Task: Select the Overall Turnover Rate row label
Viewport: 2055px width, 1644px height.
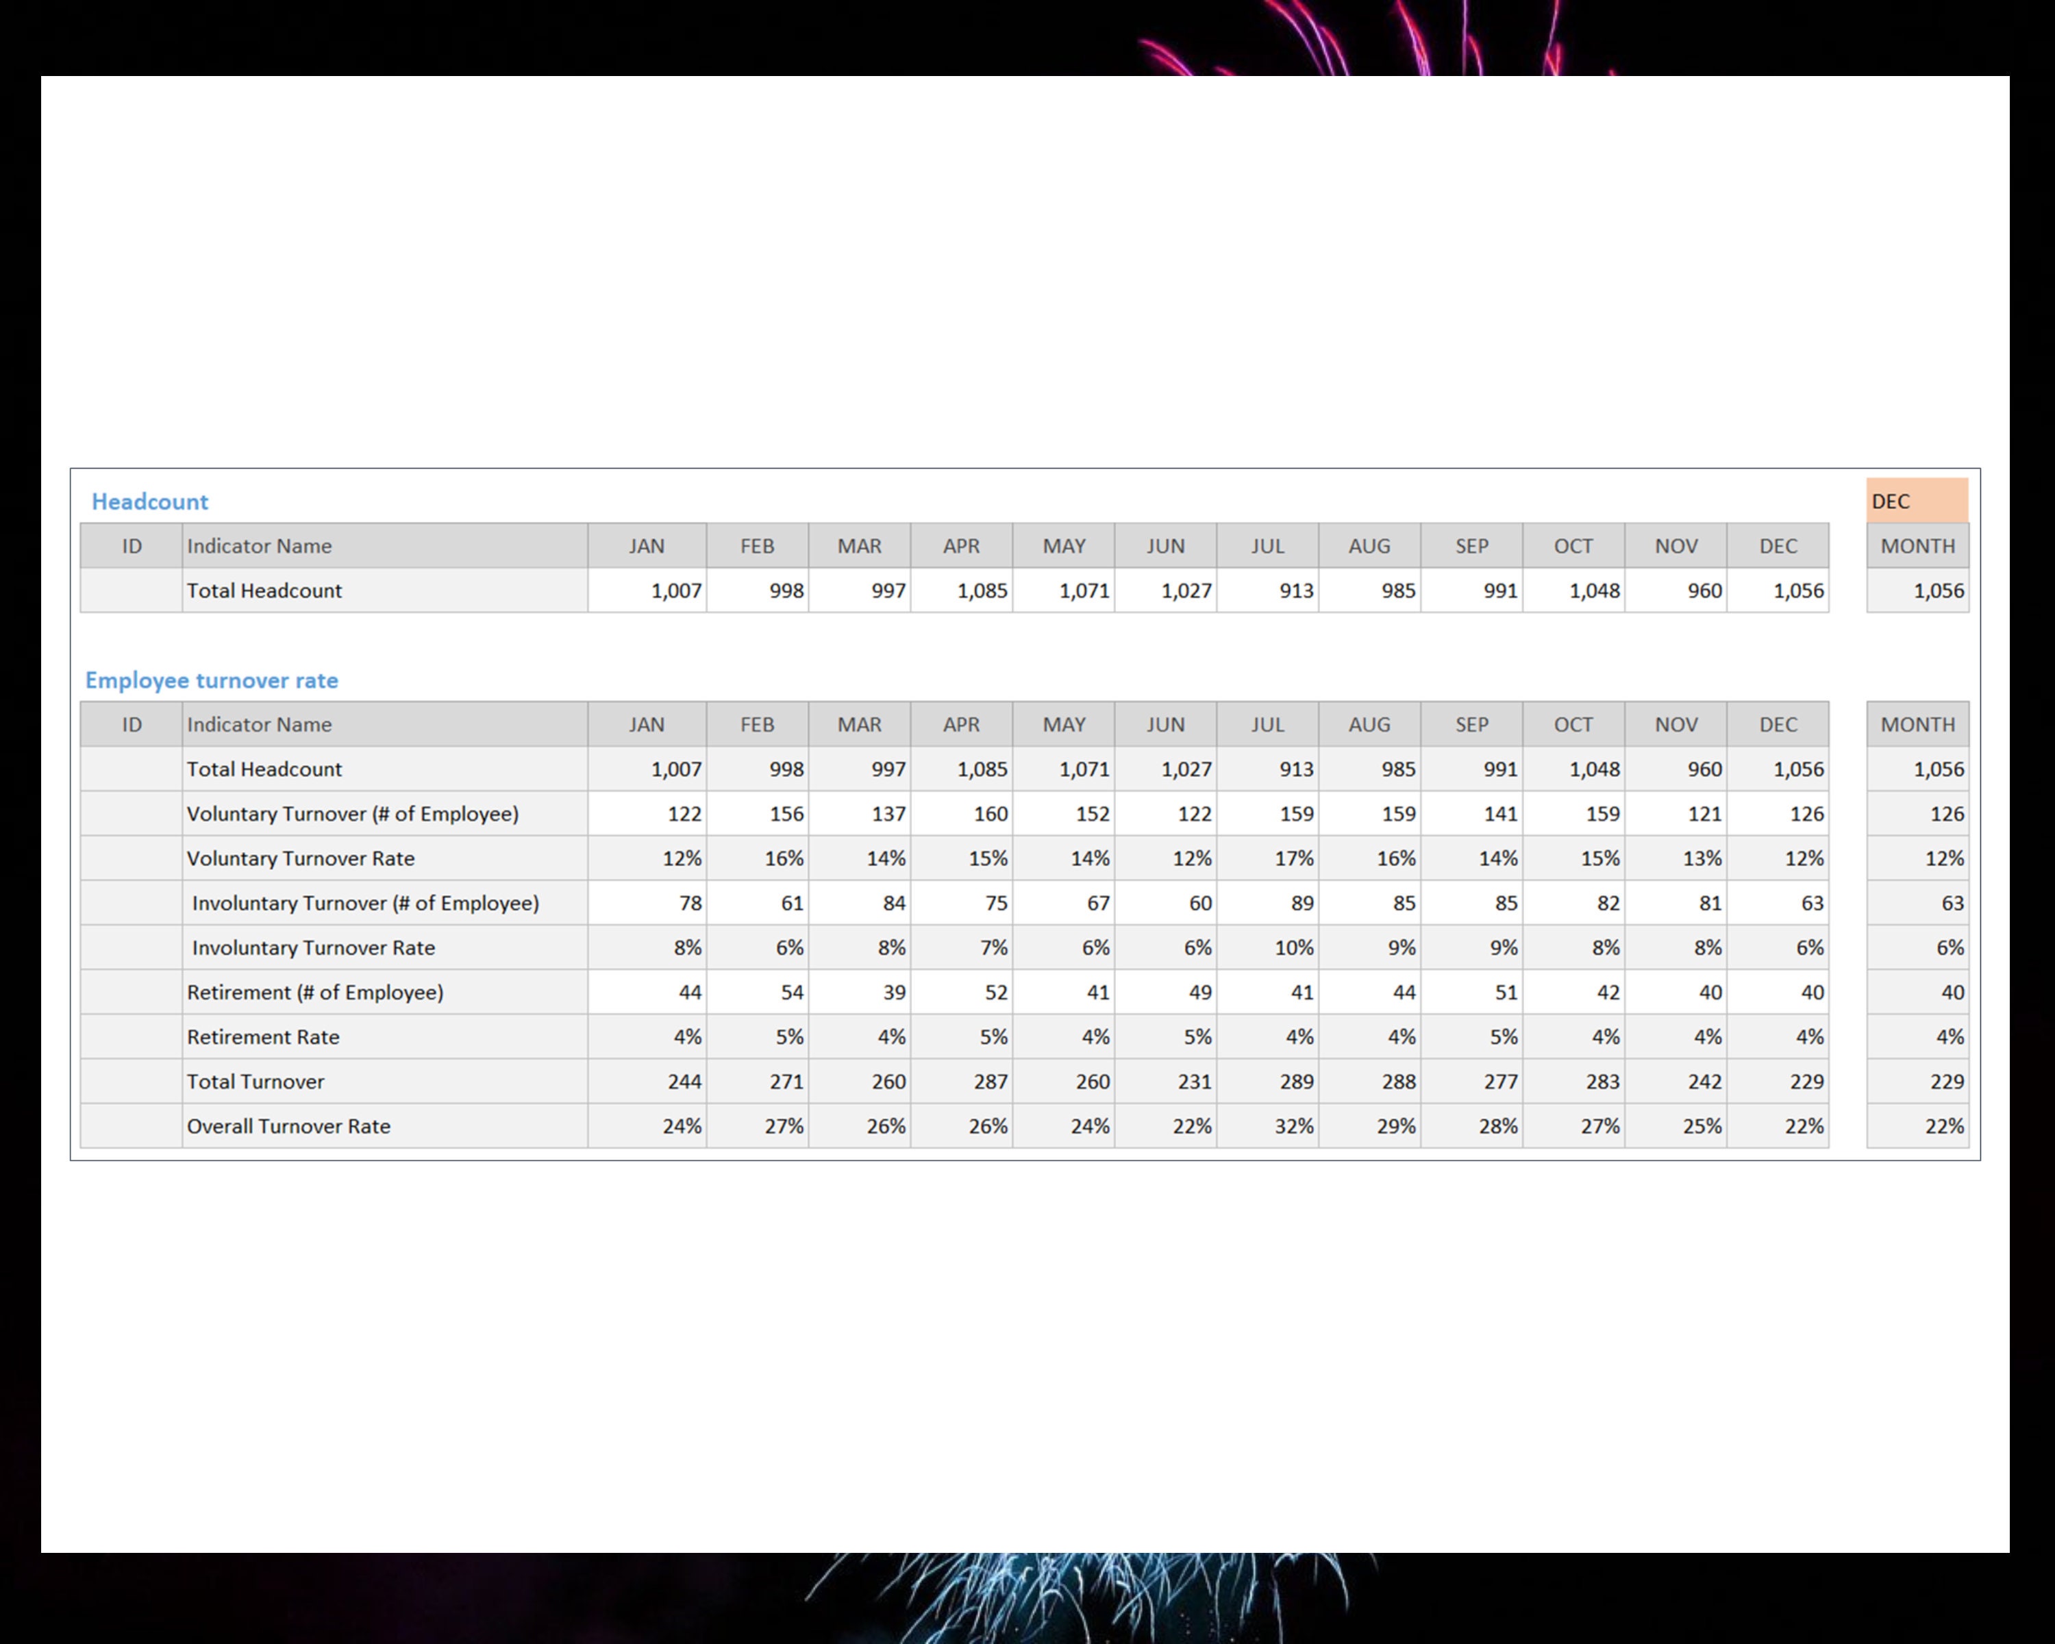Action: pos(288,1125)
